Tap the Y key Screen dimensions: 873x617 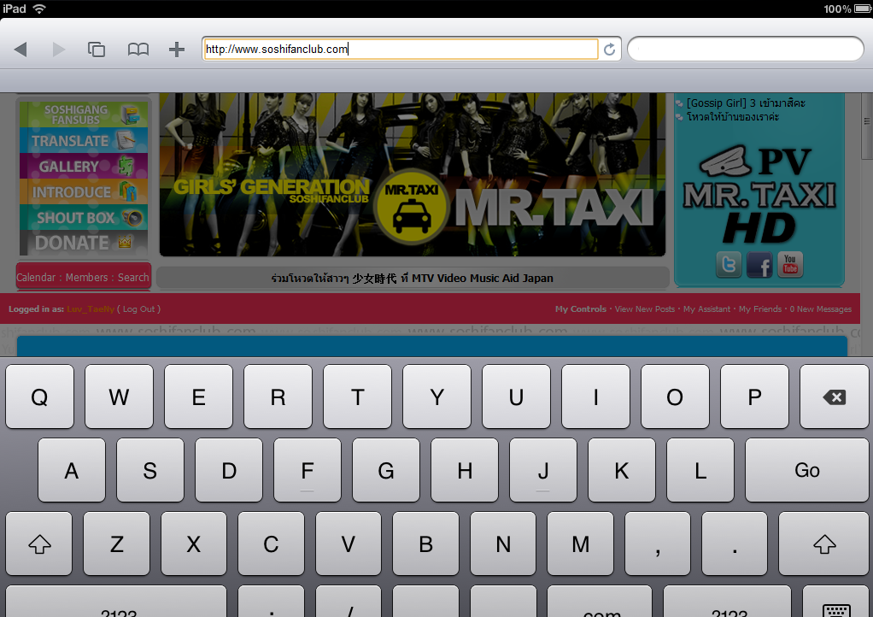click(x=436, y=397)
